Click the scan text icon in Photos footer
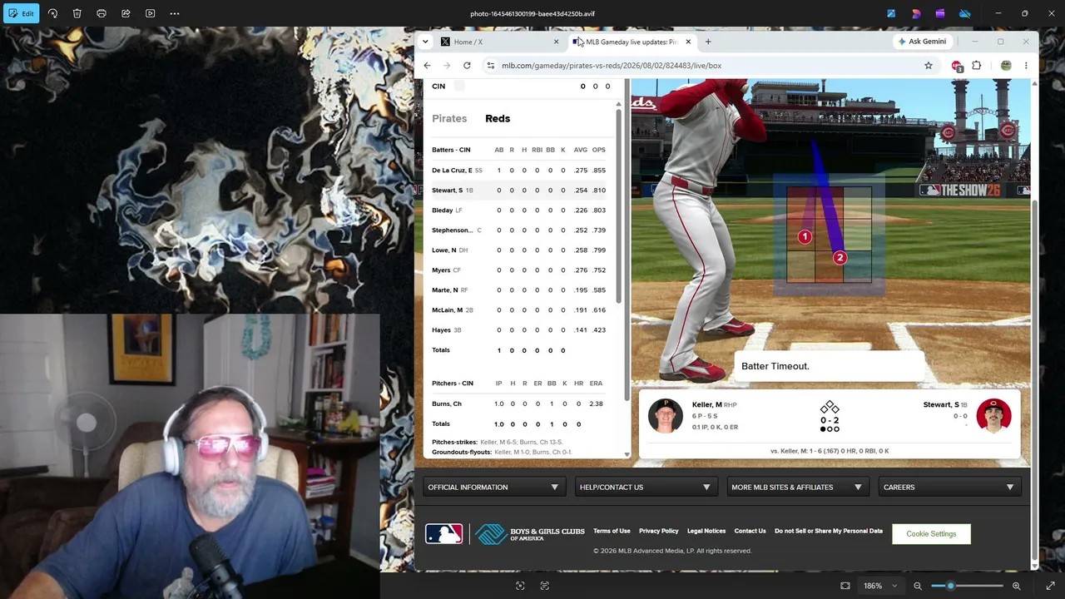 545,586
